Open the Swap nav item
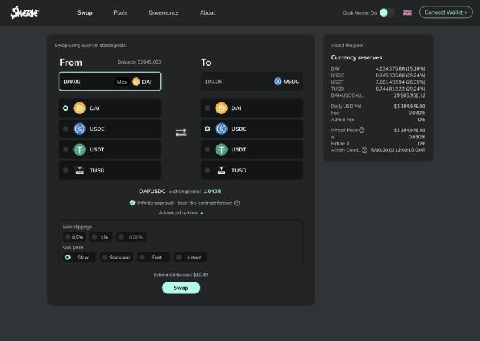Viewport: 480px width, 341px height. (85, 12)
